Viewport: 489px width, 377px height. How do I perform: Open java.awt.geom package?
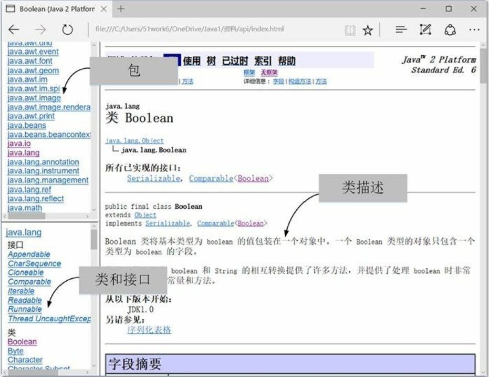pyautogui.click(x=33, y=70)
